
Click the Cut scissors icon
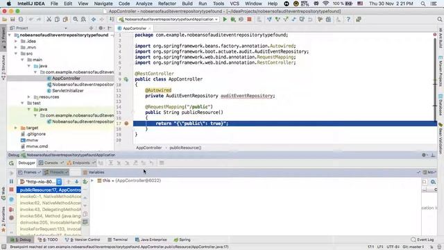click(x=49, y=19)
